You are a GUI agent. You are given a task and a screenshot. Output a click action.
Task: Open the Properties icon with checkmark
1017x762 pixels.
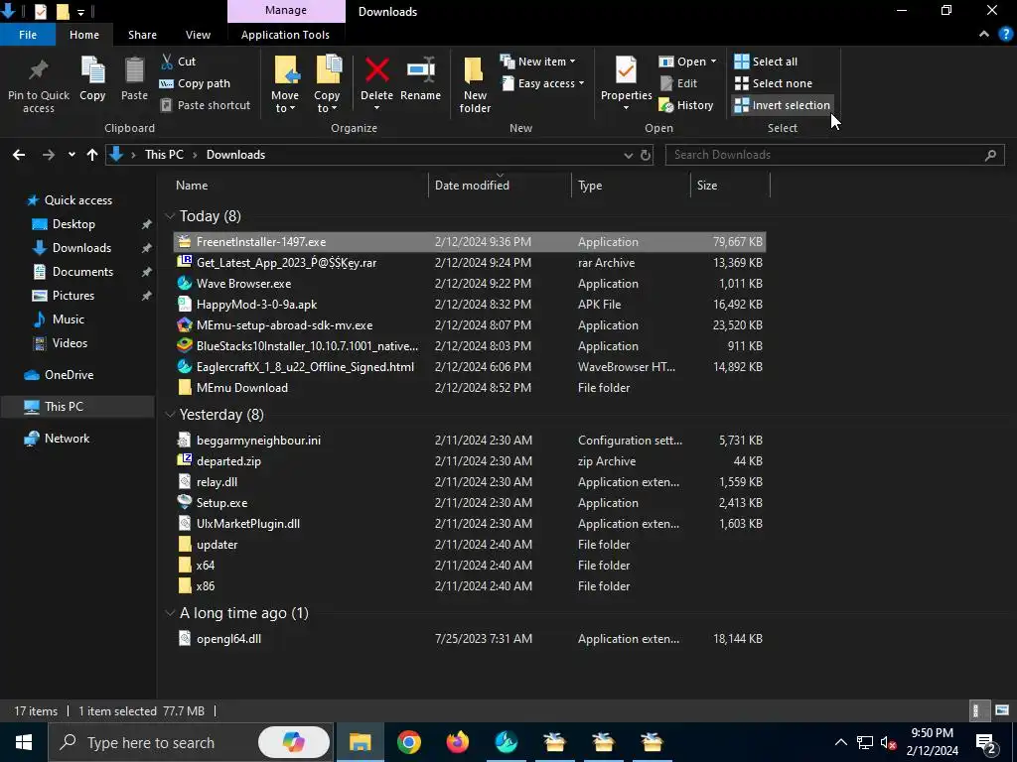[626, 70]
